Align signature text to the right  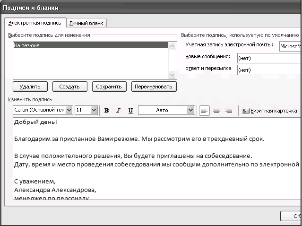pyautogui.click(x=229, y=111)
